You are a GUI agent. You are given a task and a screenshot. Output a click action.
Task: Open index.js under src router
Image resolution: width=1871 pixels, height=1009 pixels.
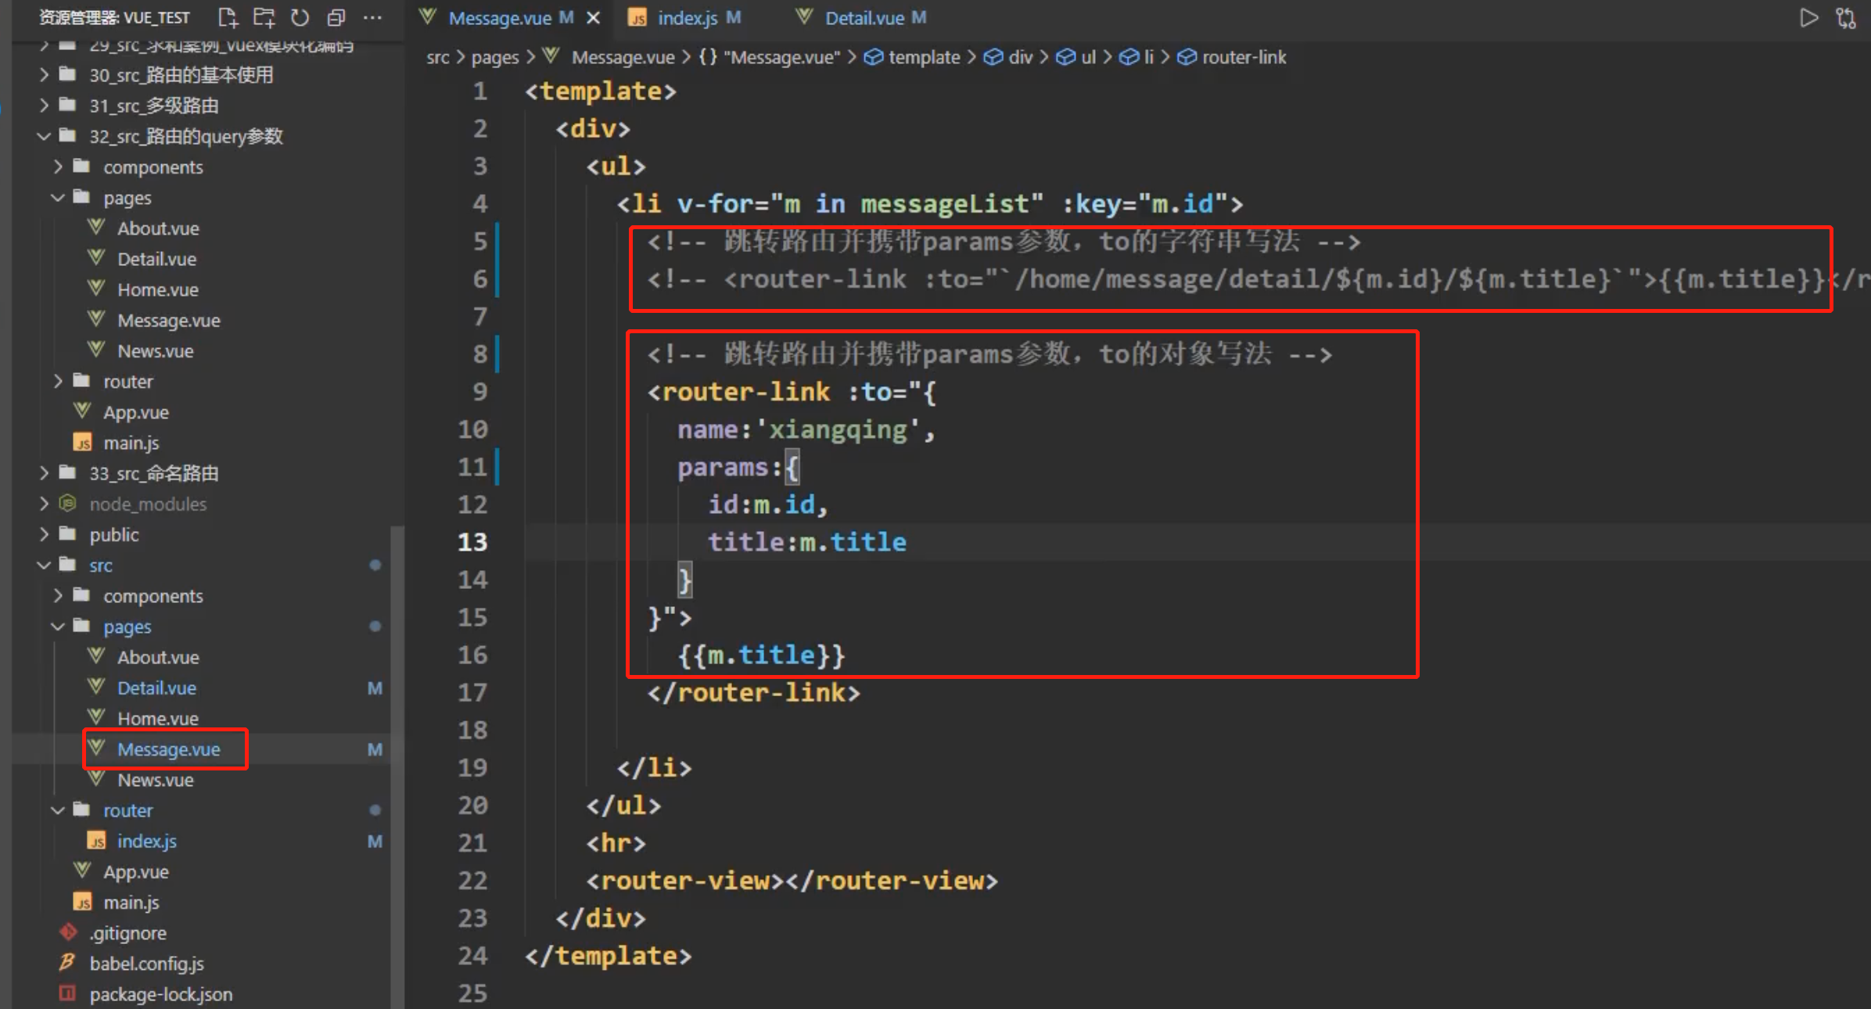coord(146,841)
